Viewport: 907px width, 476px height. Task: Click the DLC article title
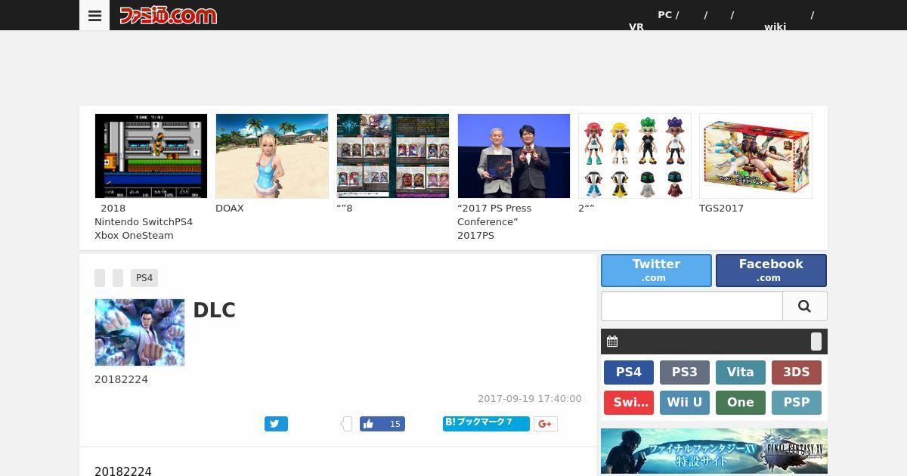(215, 311)
